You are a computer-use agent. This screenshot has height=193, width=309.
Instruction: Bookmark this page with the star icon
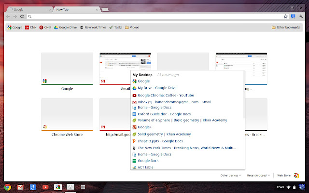coord(285,16)
